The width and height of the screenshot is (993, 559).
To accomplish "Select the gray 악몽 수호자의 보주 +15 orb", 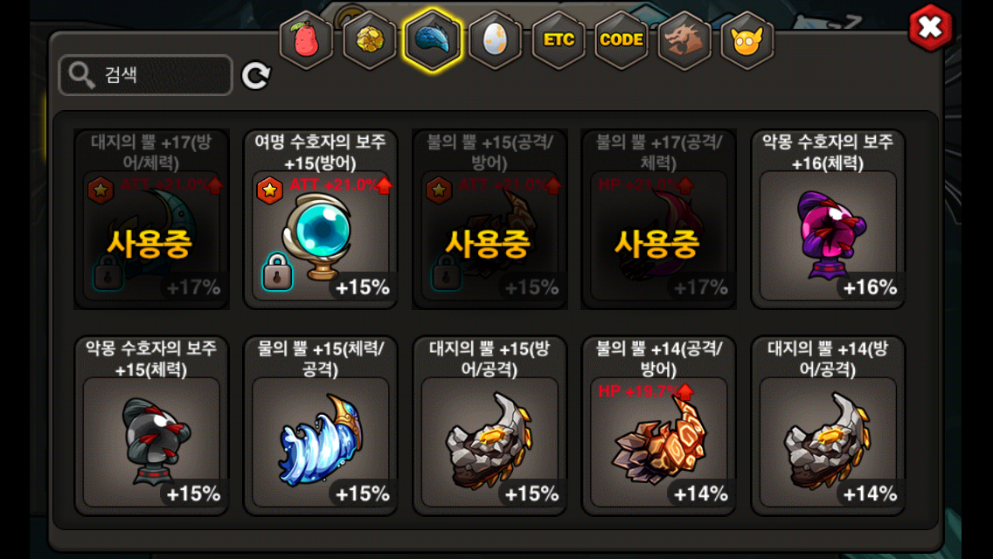I will click(151, 426).
